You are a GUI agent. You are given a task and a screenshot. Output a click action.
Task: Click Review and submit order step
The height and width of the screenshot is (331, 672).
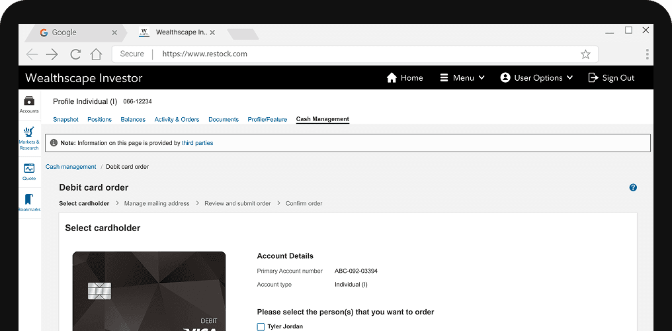click(237, 204)
